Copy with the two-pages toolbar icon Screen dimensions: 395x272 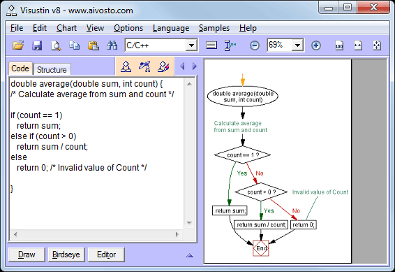click(74, 45)
